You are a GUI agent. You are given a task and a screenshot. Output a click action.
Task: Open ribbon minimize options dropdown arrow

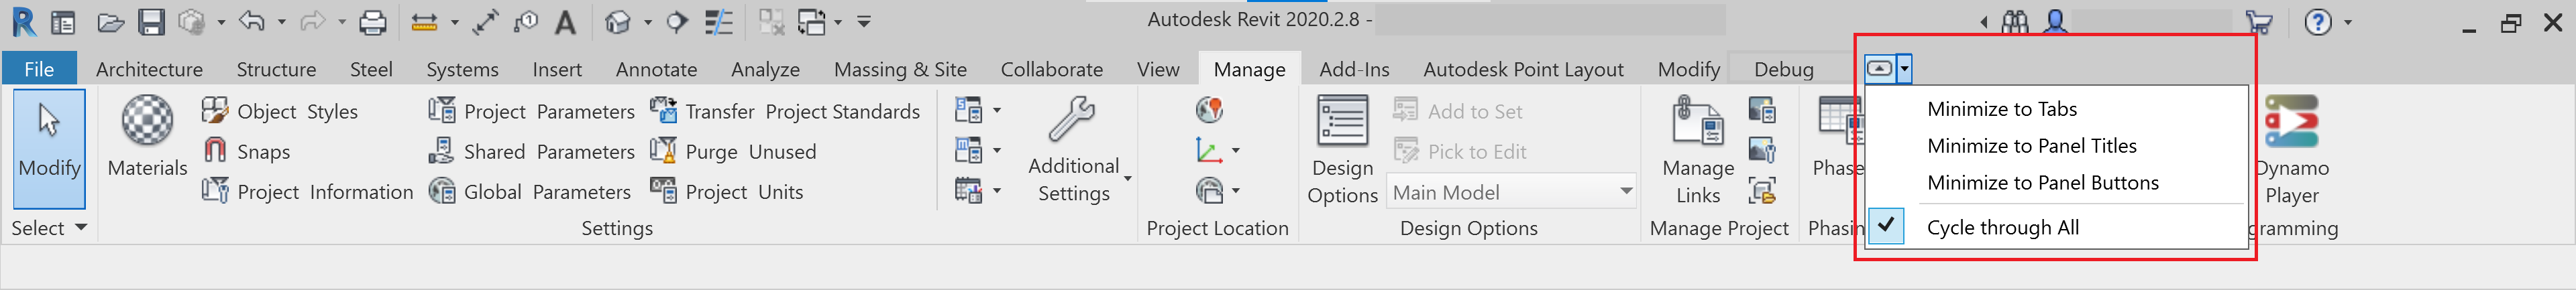pyautogui.click(x=1905, y=68)
